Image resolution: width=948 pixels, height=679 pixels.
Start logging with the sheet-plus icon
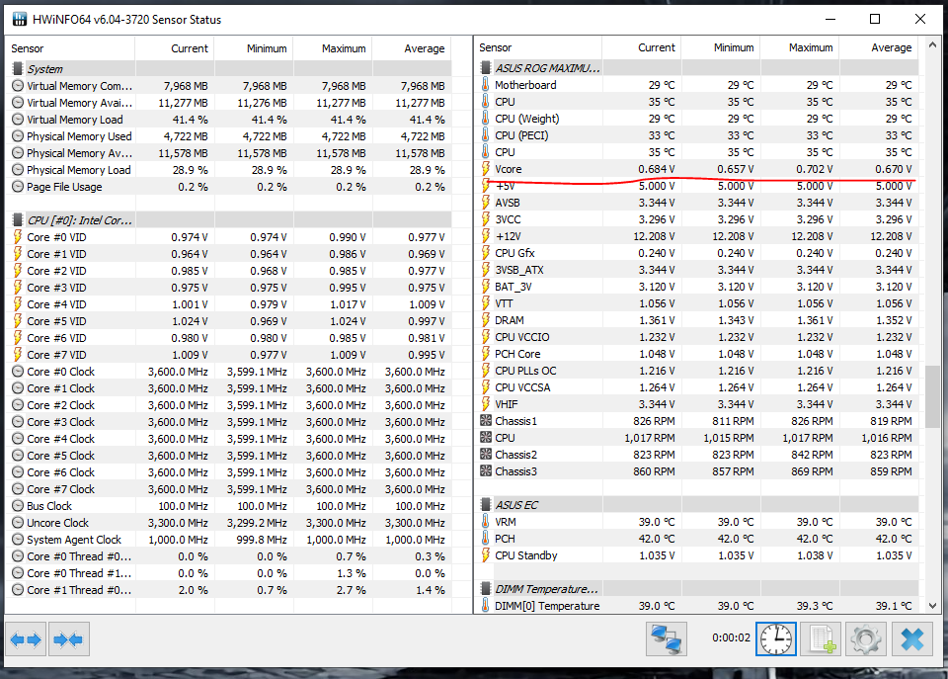pyautogui.click(x=821, y=639)
